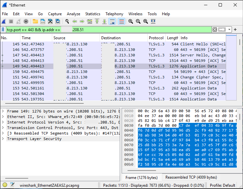The height and width of the screenshot is (189, 243).
Task: Open the View menu
Action: [29, 14]
